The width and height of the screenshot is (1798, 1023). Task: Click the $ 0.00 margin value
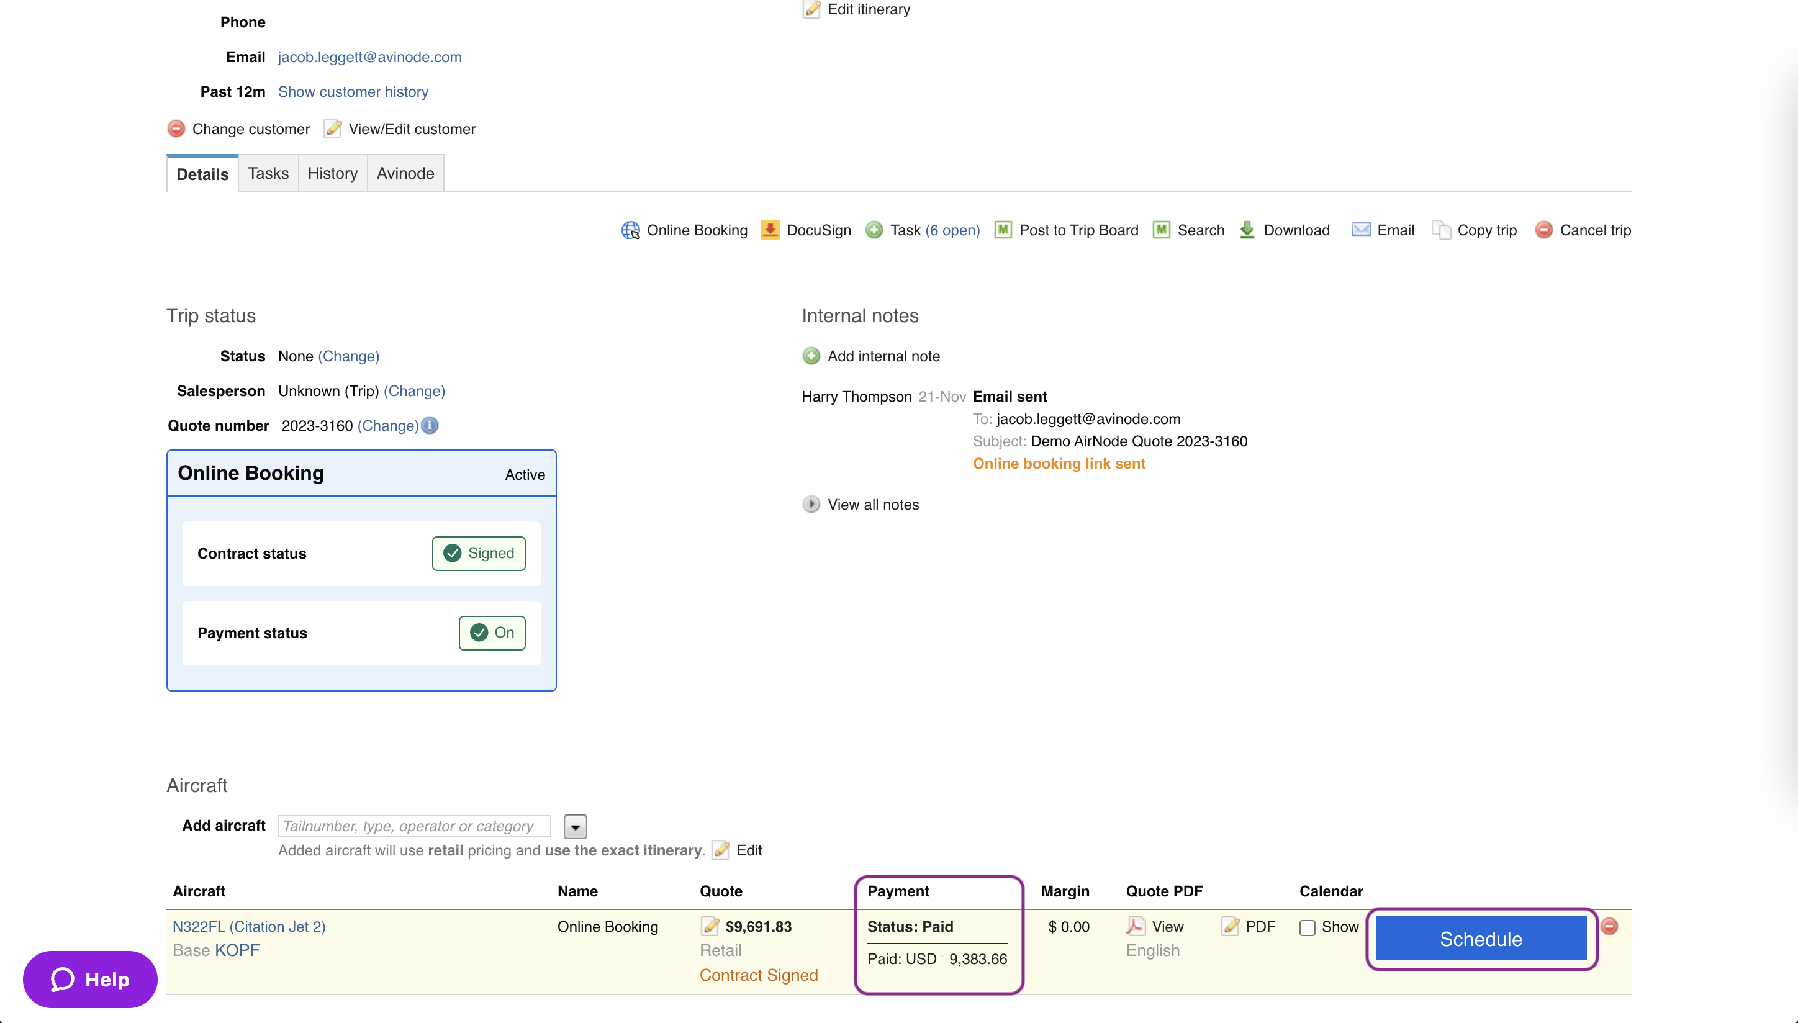pyautogui.click(x=1069, y=927)
